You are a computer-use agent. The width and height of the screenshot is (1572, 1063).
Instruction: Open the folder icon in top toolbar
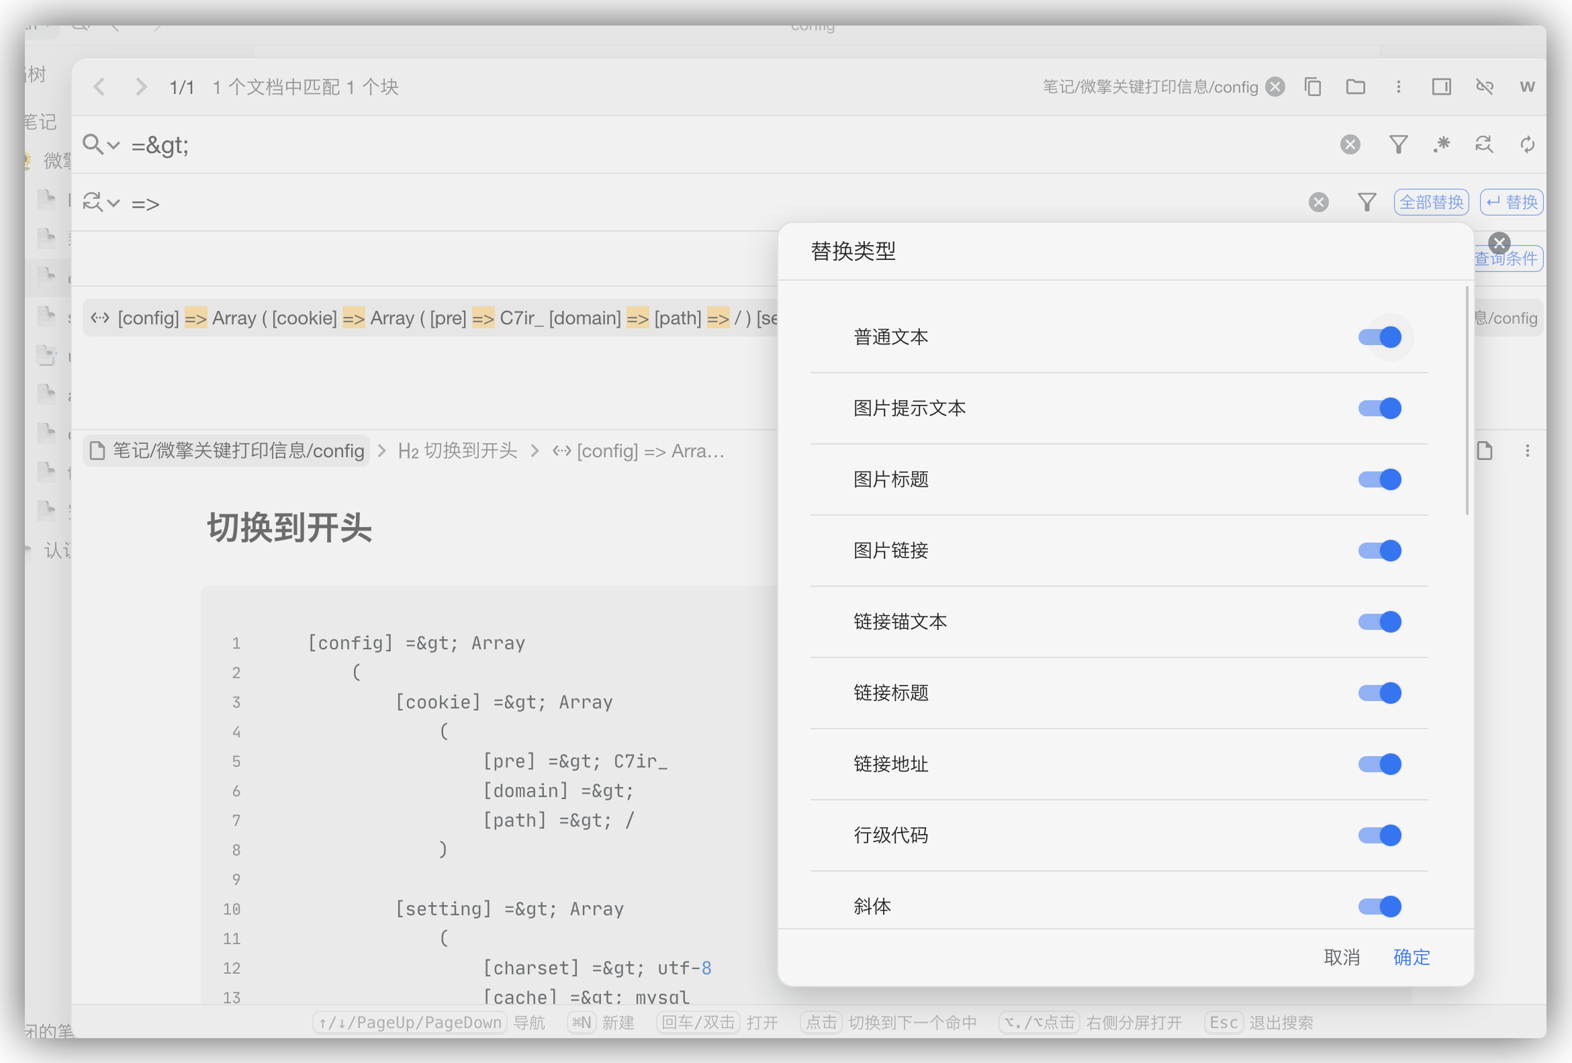coord(1355,87)
